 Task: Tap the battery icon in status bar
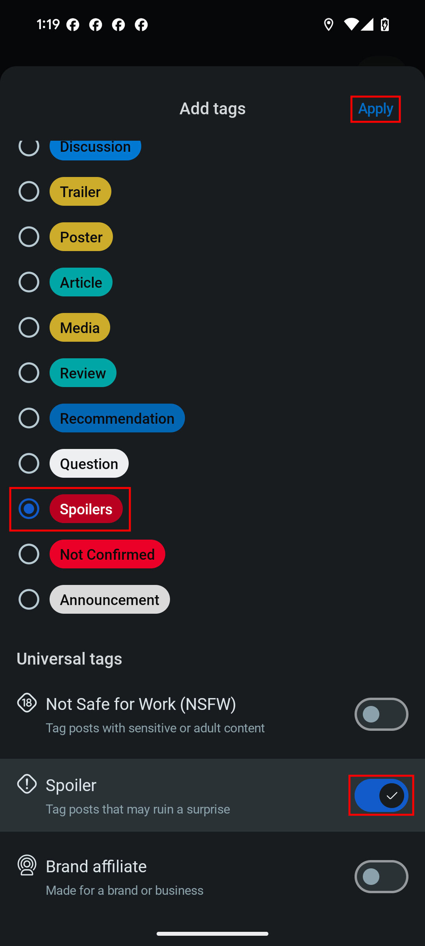click(385, 25)
